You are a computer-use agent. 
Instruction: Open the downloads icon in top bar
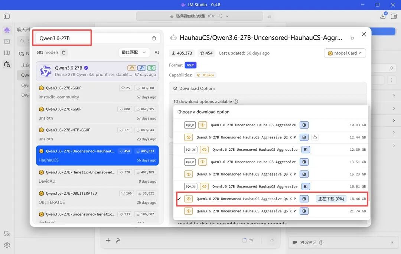pyautogui.click(x=383, y=16)
